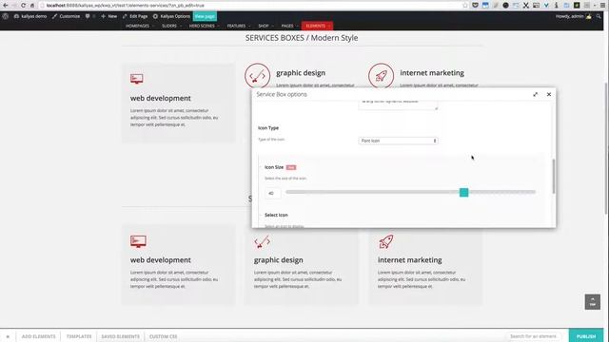Click the WordPress logo in admin bar

point(5,16)
